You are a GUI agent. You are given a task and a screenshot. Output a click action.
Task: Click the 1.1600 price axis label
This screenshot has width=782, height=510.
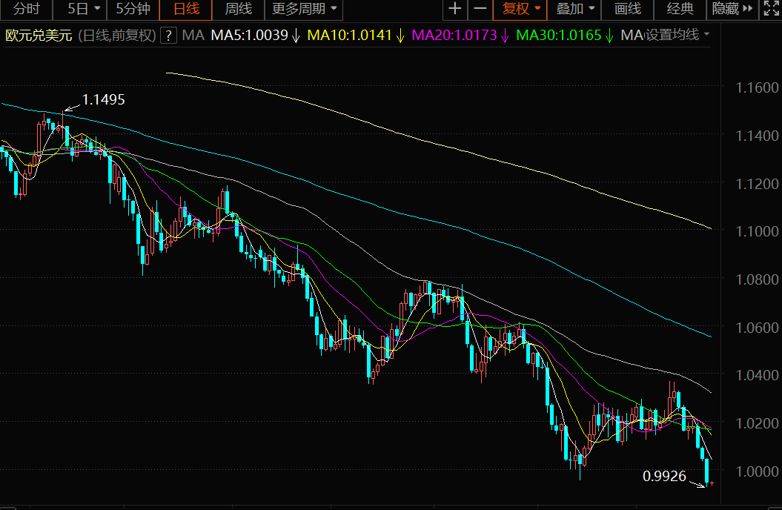pyautogui.click(x=757, y=87)
